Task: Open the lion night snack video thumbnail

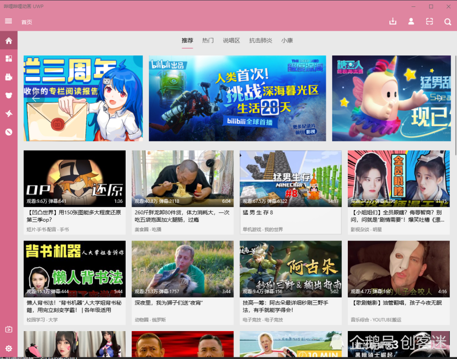Action: tap(182, 269)
